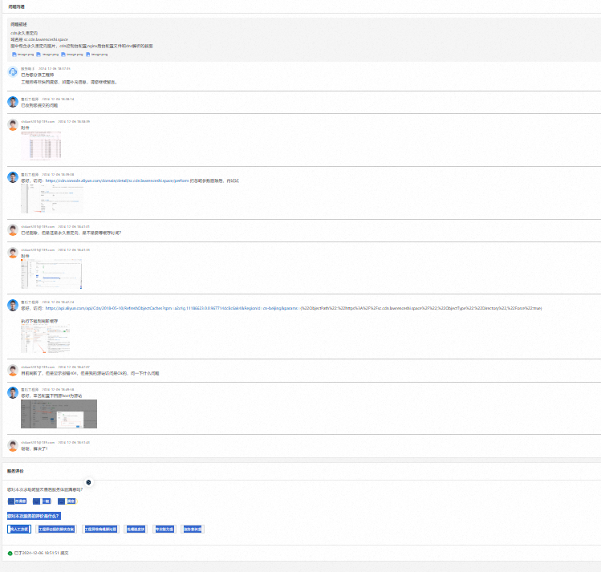Image resolution: width=601 pixels, height=572 pixels.
Task: Click engineer avatar beside the 回源host reply
Action: click(x=13, y=393)
